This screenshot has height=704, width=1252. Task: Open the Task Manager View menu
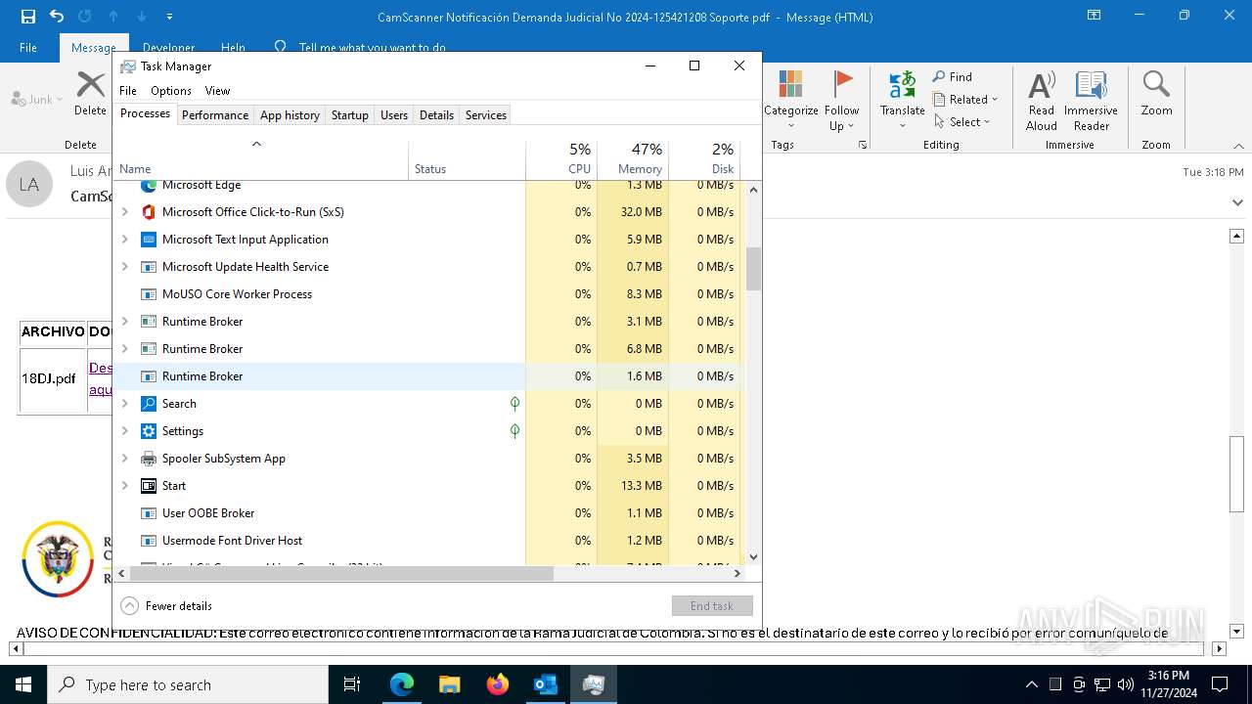point(217,91)
